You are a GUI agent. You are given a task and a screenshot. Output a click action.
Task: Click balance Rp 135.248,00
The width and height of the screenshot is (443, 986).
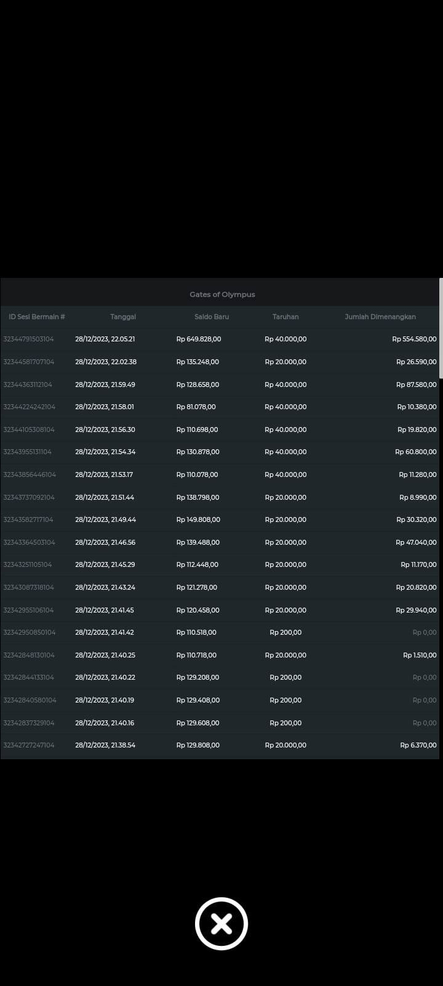198,362
